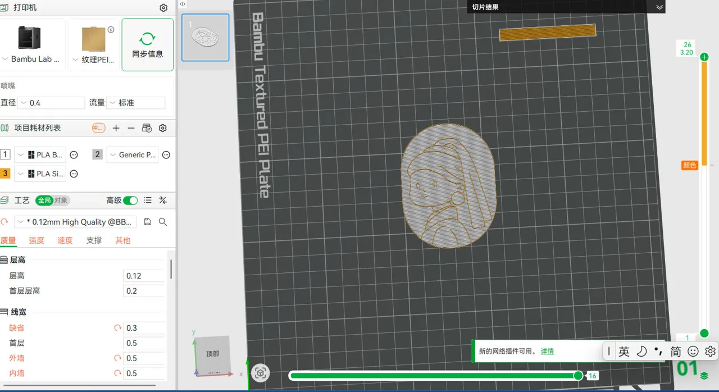Save the process preset with disk icon
719x392 pixels.
[x=148, y=222]
